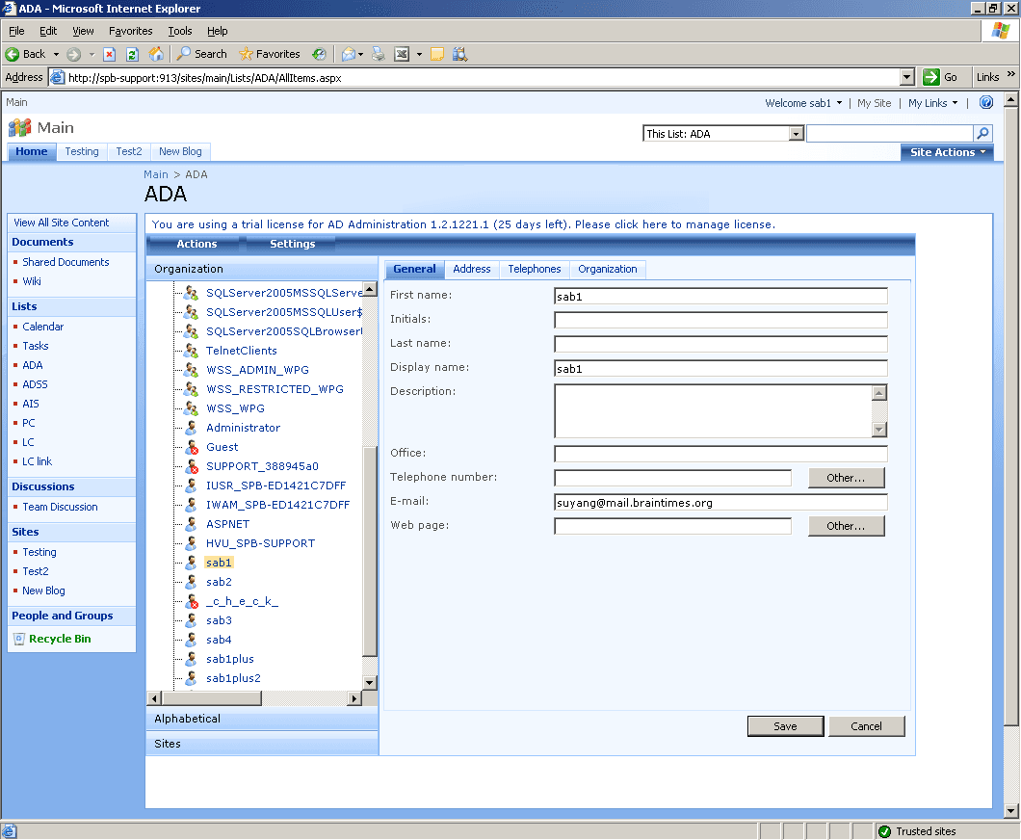
Task: Open History icon in the toolbar
Action: [319, 54]
